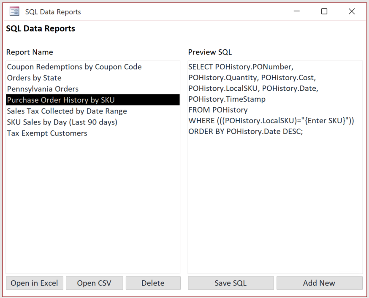The width and height of the screenshot is (369, 298).
Task: Close the SQL Data Reports window
Action: click(352, 11)
